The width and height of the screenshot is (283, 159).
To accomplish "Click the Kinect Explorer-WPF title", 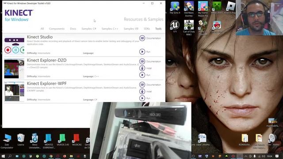I will click(x=47, y=83).
